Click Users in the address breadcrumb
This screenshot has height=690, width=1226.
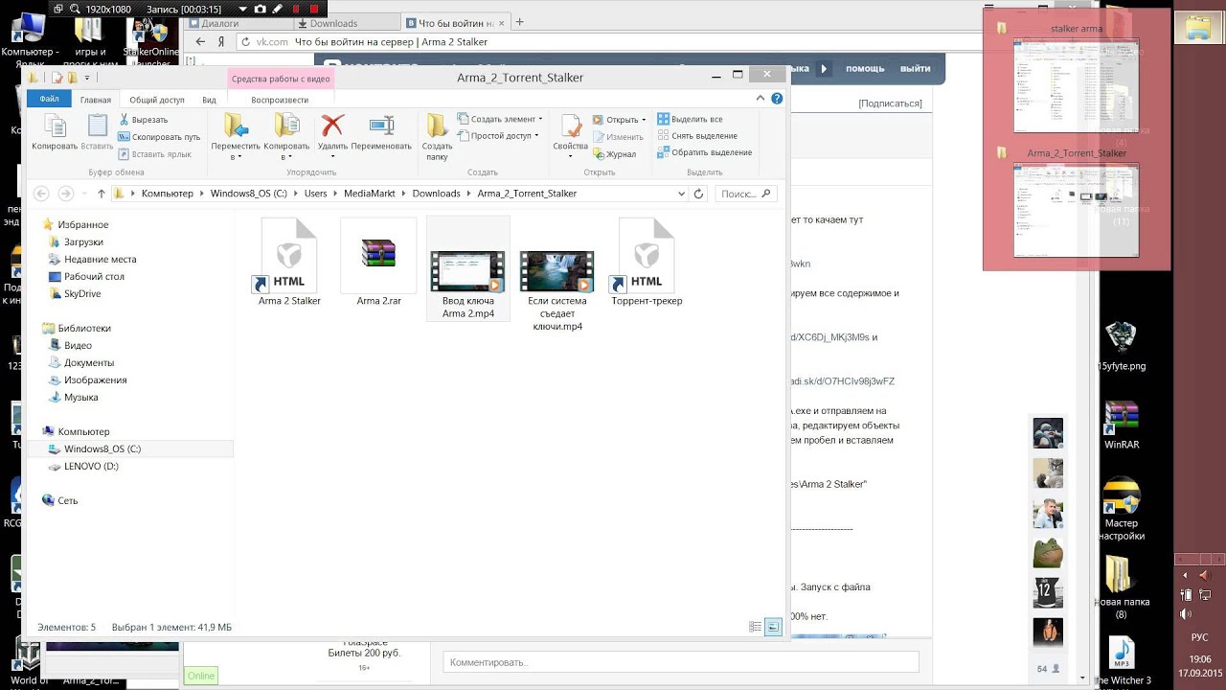316,194
